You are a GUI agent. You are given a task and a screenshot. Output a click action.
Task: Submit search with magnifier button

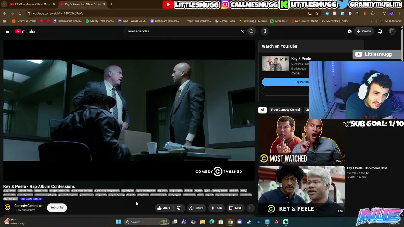(x=252, y=31)
